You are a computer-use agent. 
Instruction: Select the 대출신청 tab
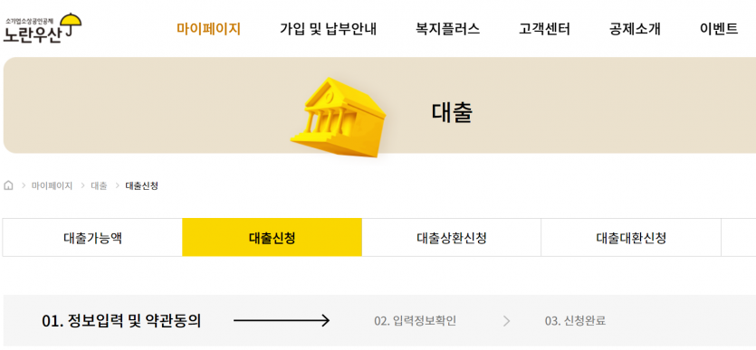pyautogui.click(x=272, y=238)
